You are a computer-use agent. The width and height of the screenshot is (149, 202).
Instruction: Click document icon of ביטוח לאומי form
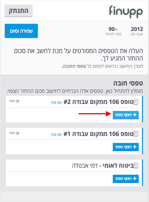click(136, 166)
